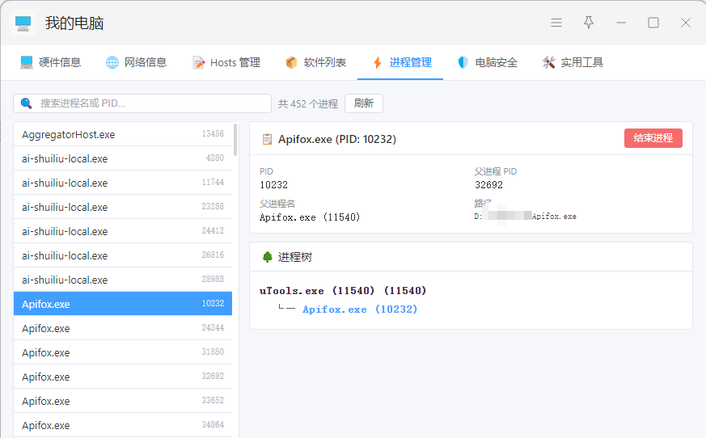Click the Hosts management document icon
The width and height of the screenshot is (706, 438).
[198, 62]
